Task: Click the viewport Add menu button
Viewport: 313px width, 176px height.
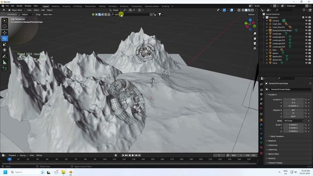Action: point(43,10)
